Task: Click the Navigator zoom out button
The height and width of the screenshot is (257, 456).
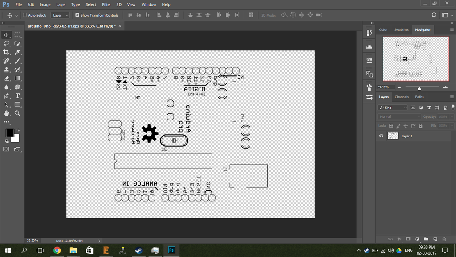Action: click(x=399, y=87)
